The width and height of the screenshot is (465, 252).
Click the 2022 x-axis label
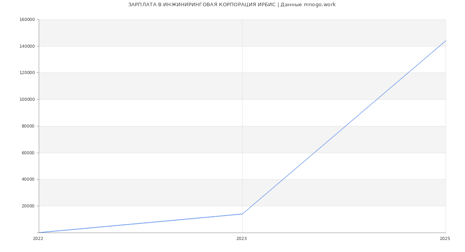[38, 239]
